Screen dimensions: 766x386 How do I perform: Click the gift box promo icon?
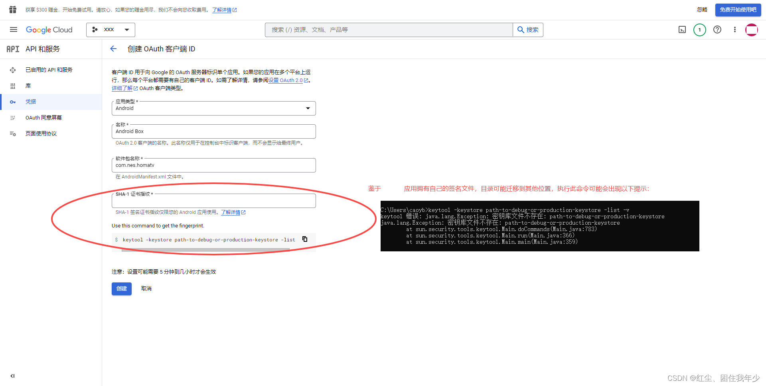point(13,10)
